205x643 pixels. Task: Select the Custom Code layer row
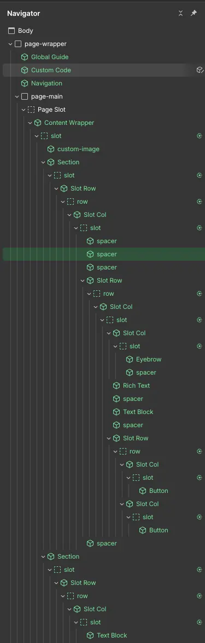98,70
